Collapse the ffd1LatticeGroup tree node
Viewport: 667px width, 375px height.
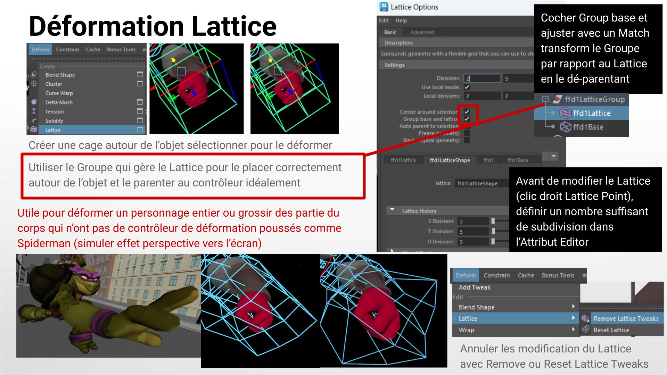pos(545,99)
